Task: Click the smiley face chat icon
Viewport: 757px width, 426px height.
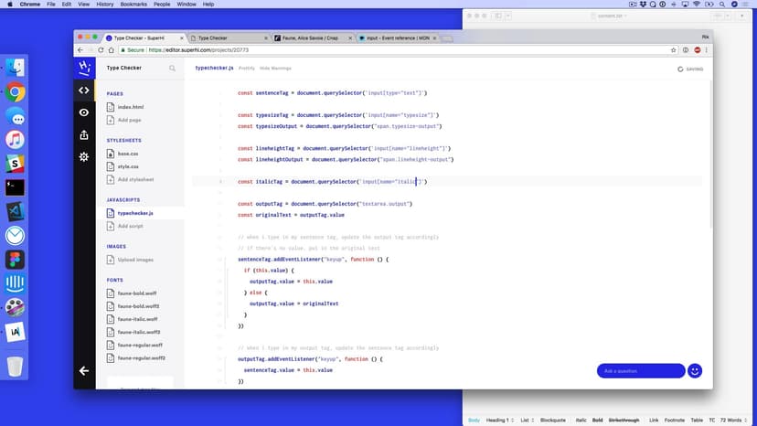Action: pyautogui.click(x=695, y=370)
